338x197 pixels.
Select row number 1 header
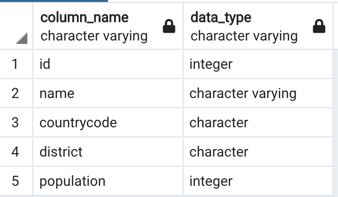pos(16,64)
